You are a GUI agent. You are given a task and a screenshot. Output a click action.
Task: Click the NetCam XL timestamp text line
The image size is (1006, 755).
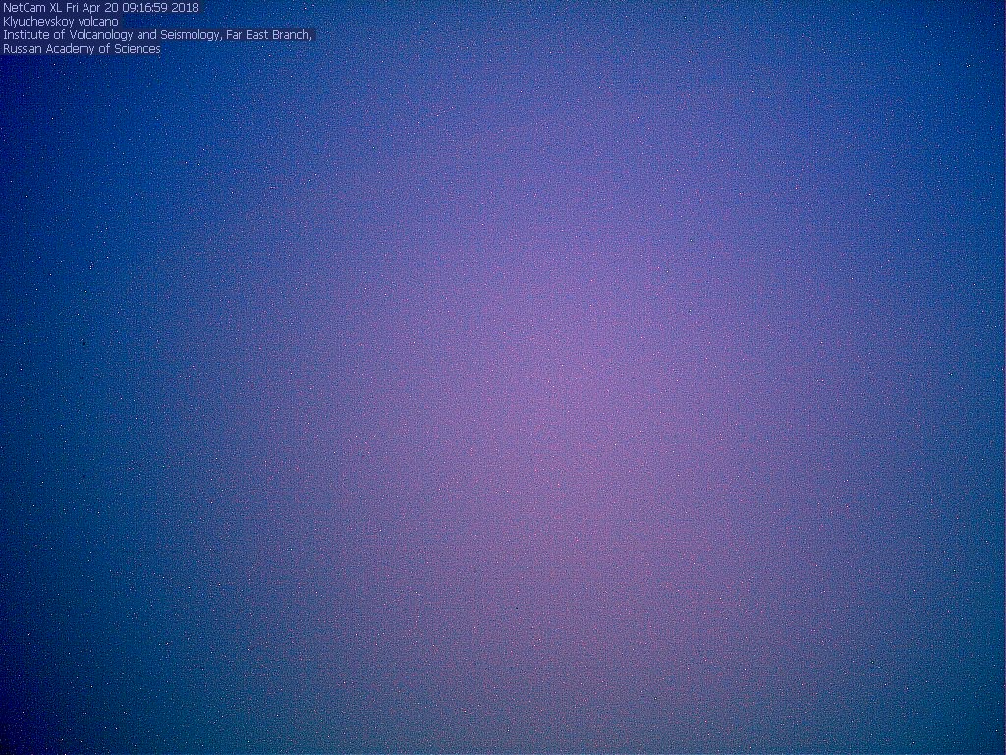tap(101, 8)
